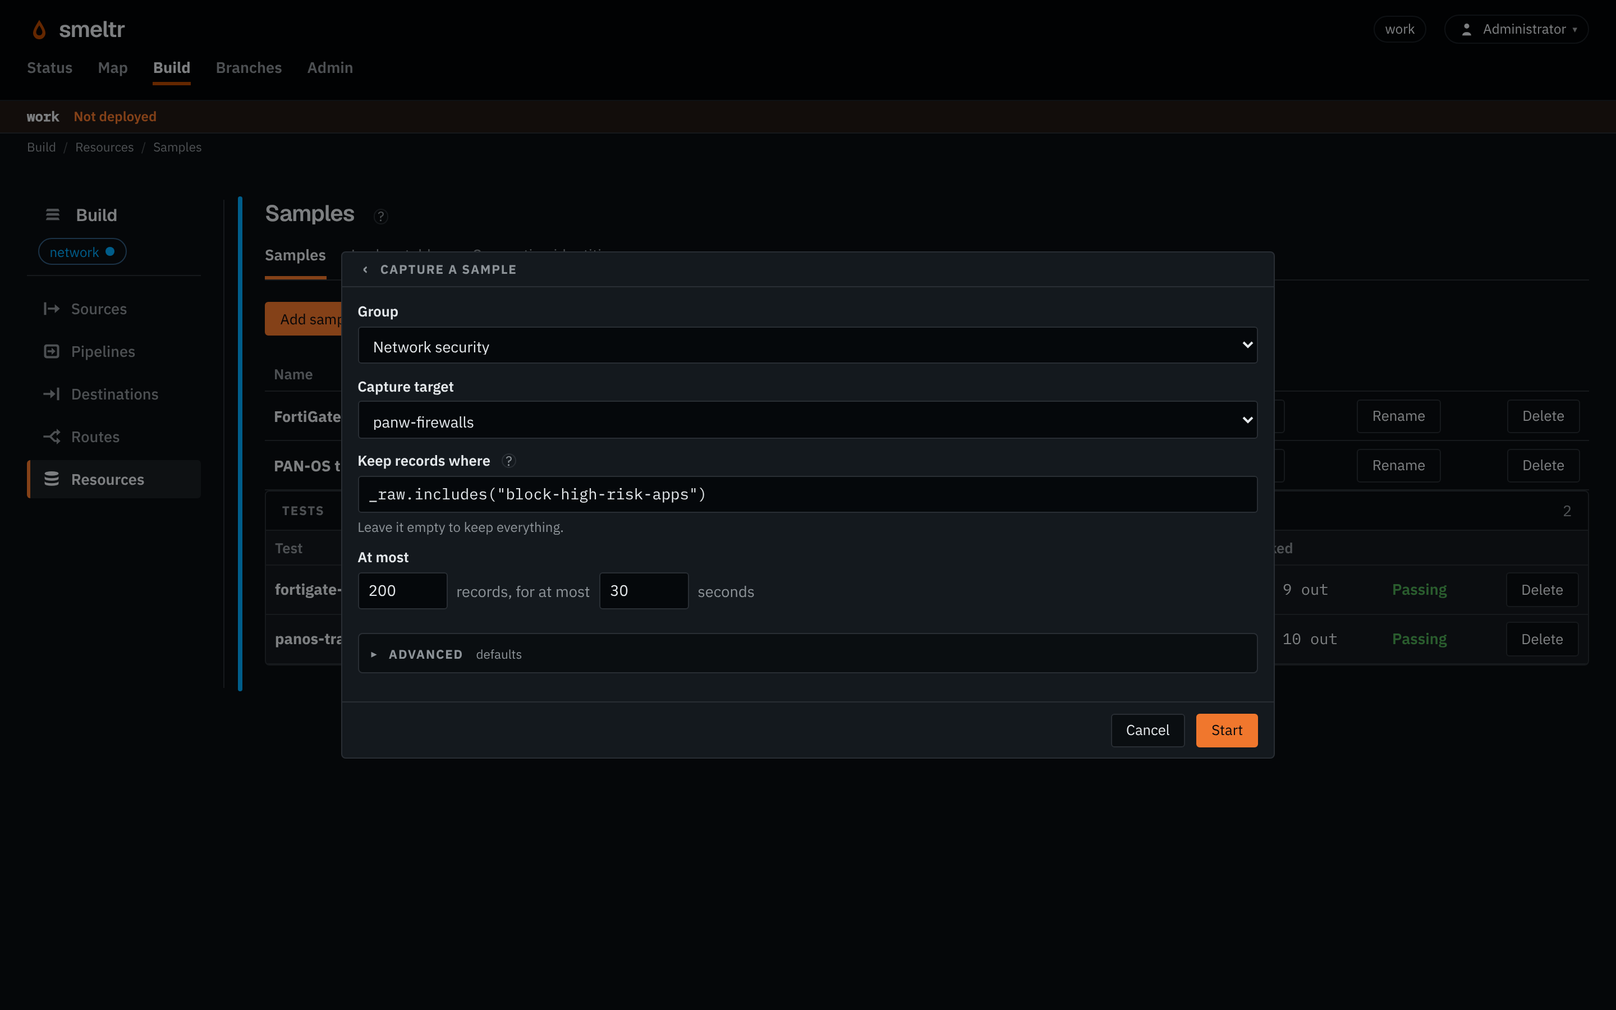Screen dimensions: 1616x1010
Task: Click help icon next to Keep records where
Action: pyautogui.click(x=509, y=461)
